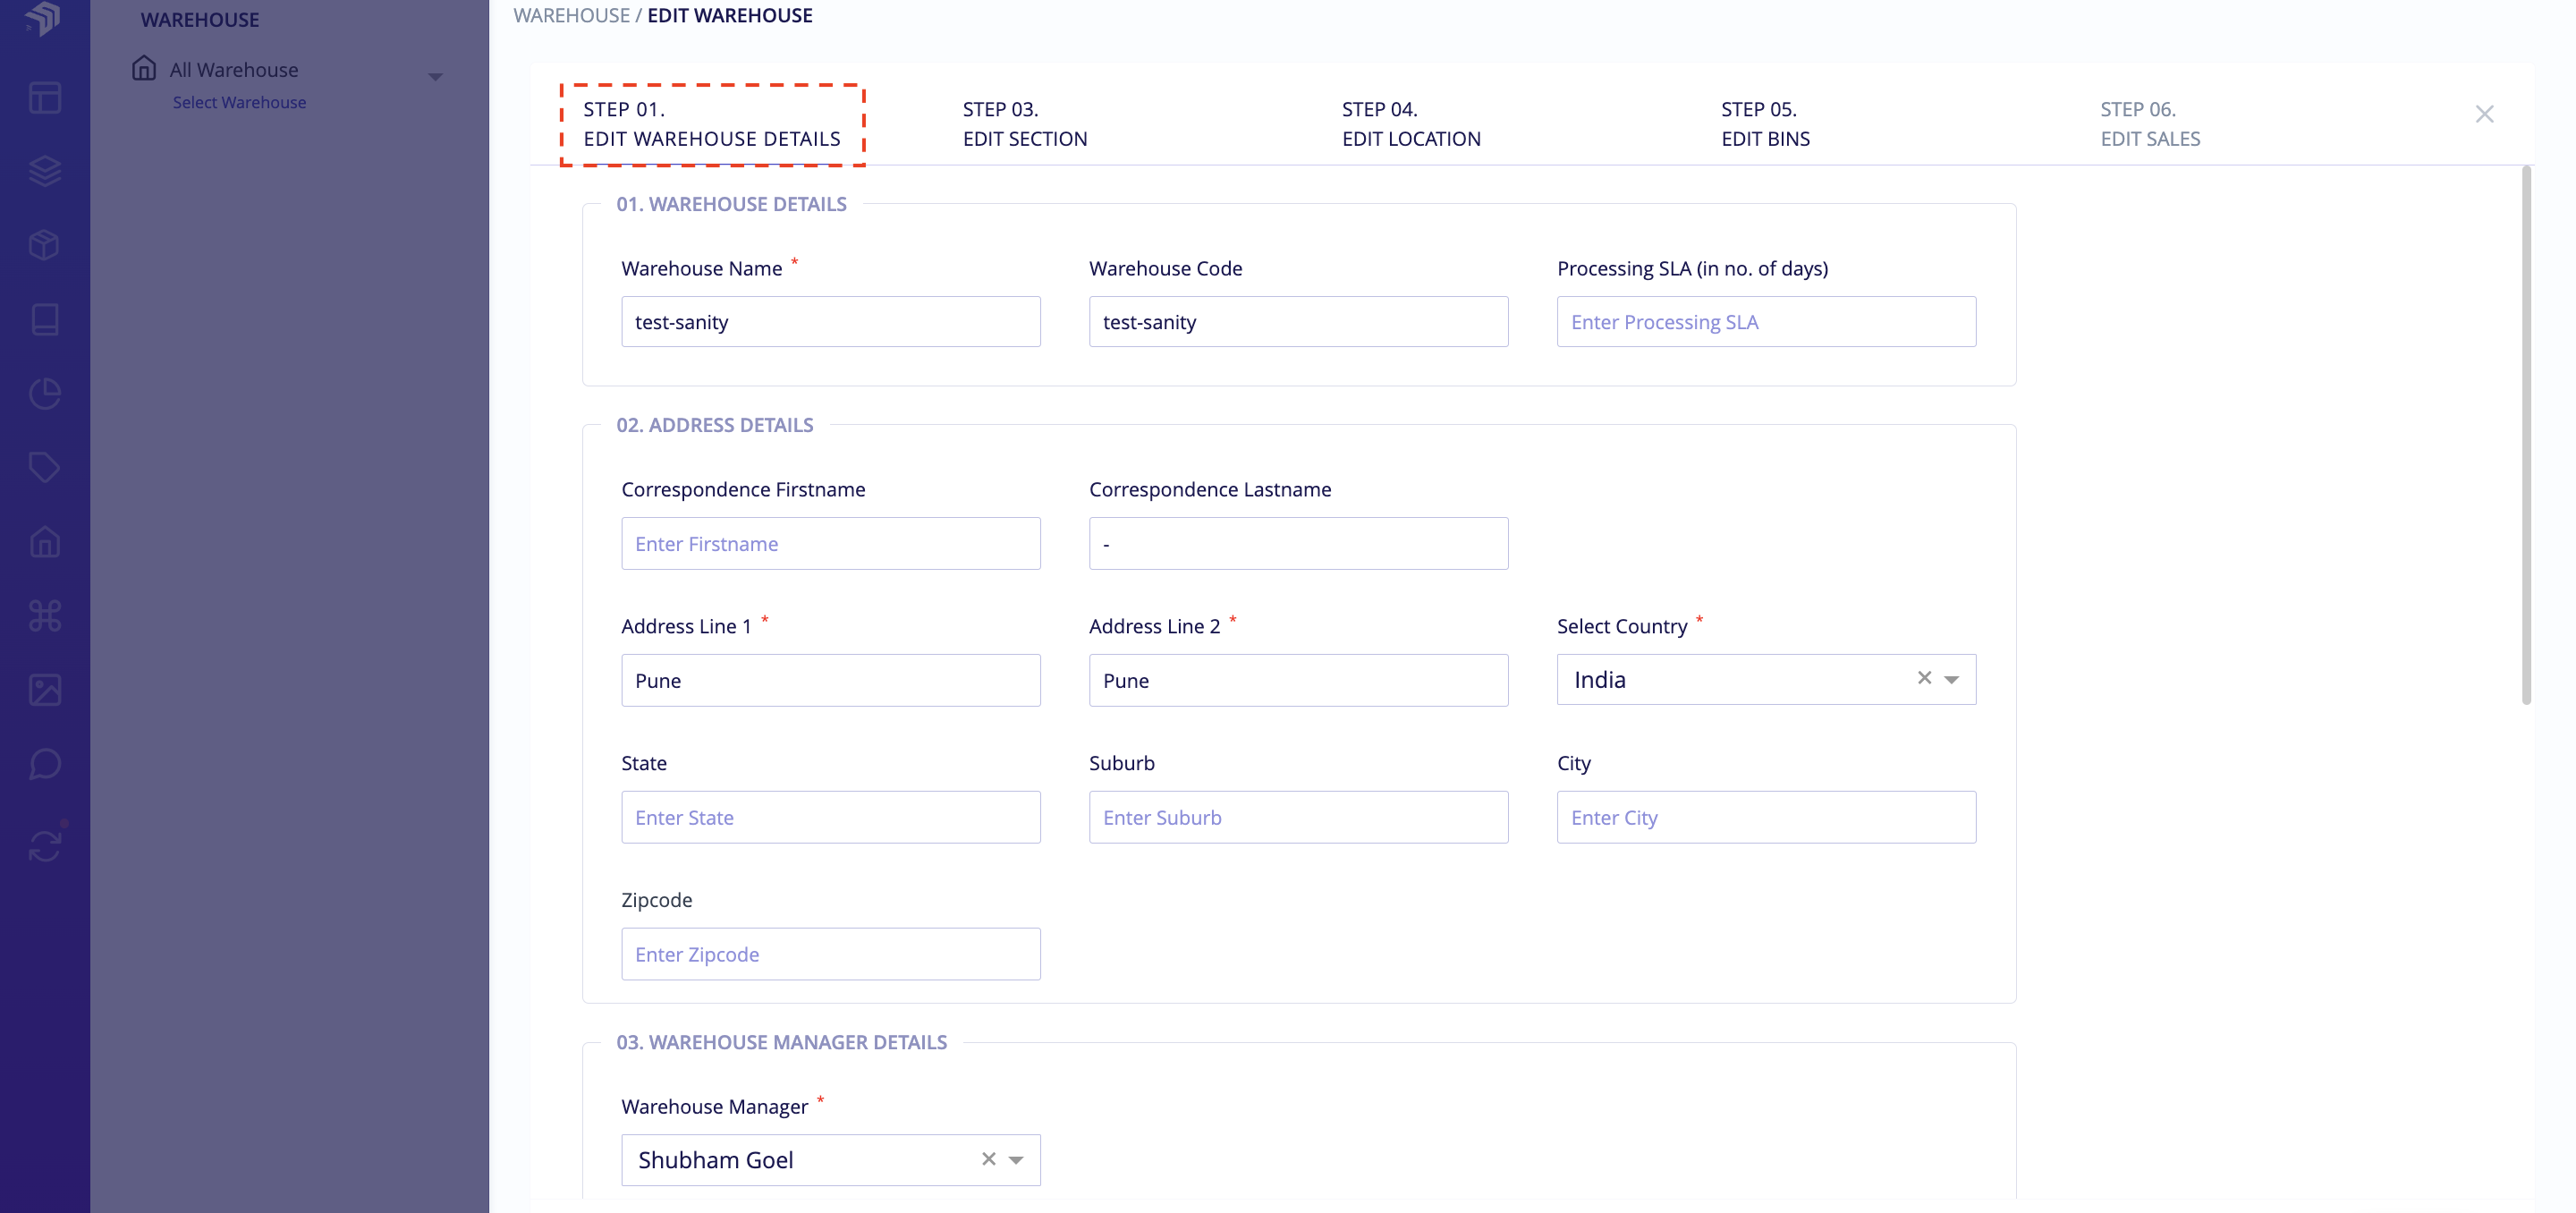Go to Step 04 Edit Location
Viewport: 2576px width, 1213px height.
pos(1411,124)
